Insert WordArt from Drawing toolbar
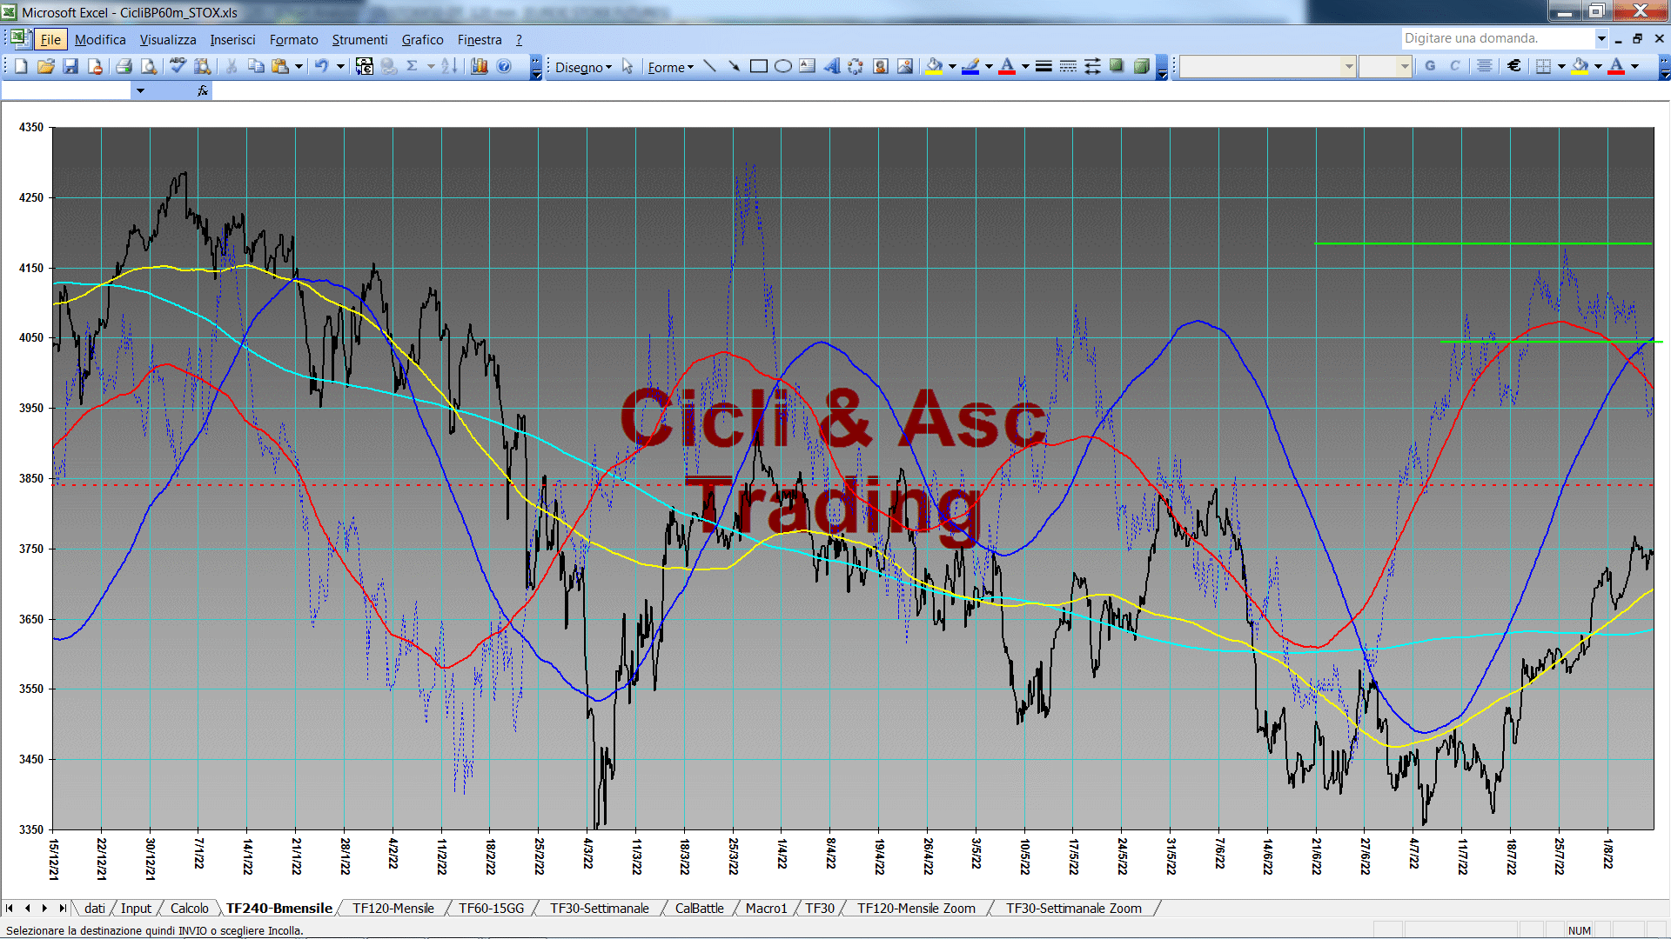1671x939 pixels. (832, 67)
